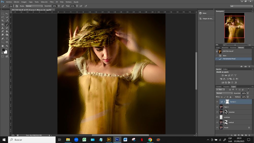The height and width of the screenshot is (143, 254).
Task: Add a Brightness/Contrast adjustment
Action: (x=223, y=75)
